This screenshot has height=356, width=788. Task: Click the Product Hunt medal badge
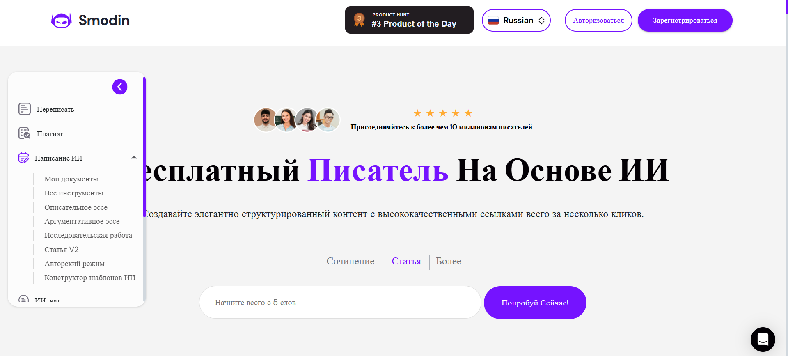(359, 20)
